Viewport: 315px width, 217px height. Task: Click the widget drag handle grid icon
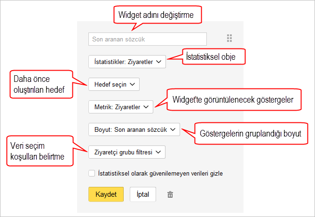click(229, 38)
